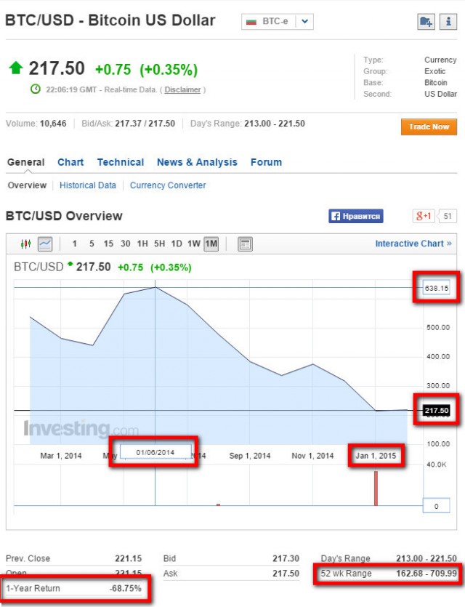Click the Google +1 button

click(424, 216)
